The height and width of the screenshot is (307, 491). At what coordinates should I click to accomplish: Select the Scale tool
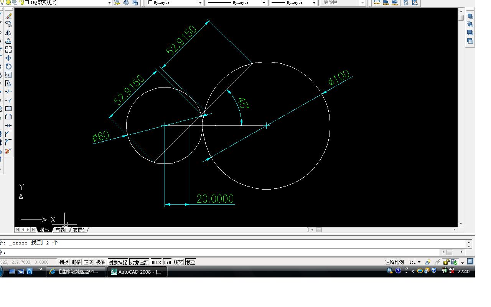pos(8,75)
